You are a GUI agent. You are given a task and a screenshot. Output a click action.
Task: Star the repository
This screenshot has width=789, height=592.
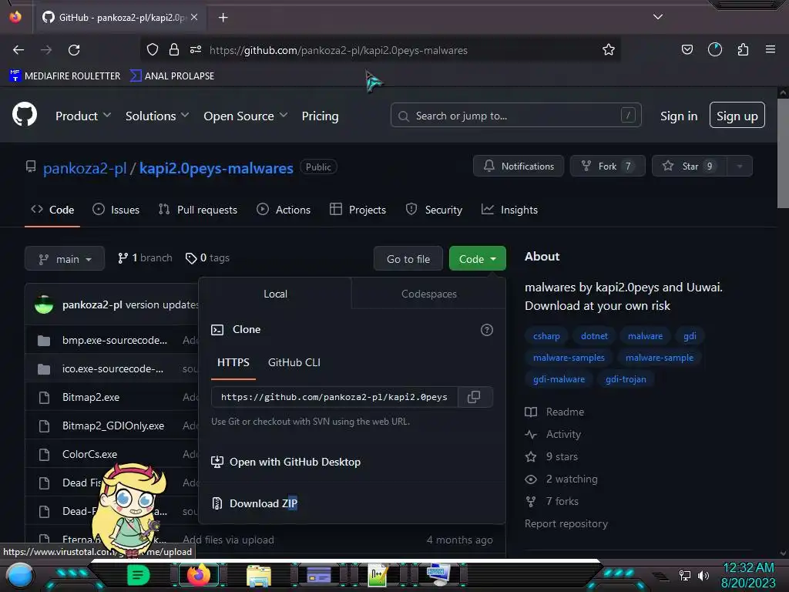click(x=689, y=166)
